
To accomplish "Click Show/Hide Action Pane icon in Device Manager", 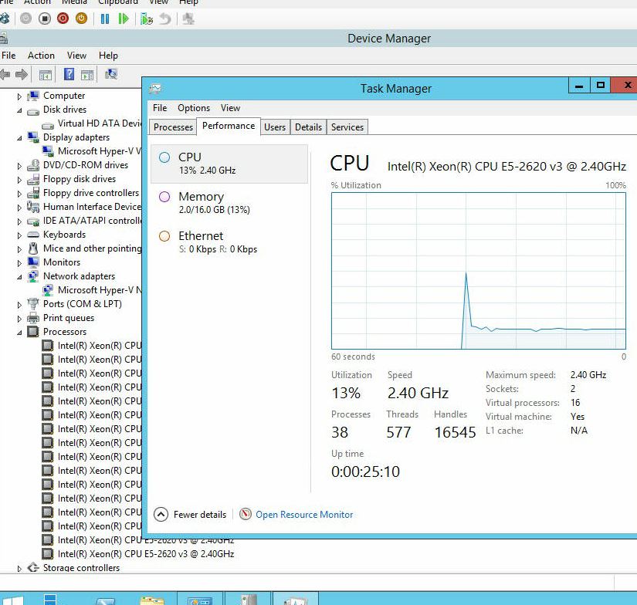I will tap(87, 75).
